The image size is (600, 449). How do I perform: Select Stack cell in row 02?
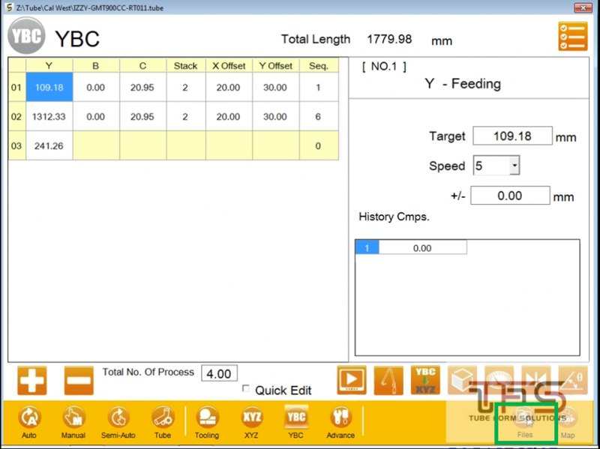(x=186, y=116)
